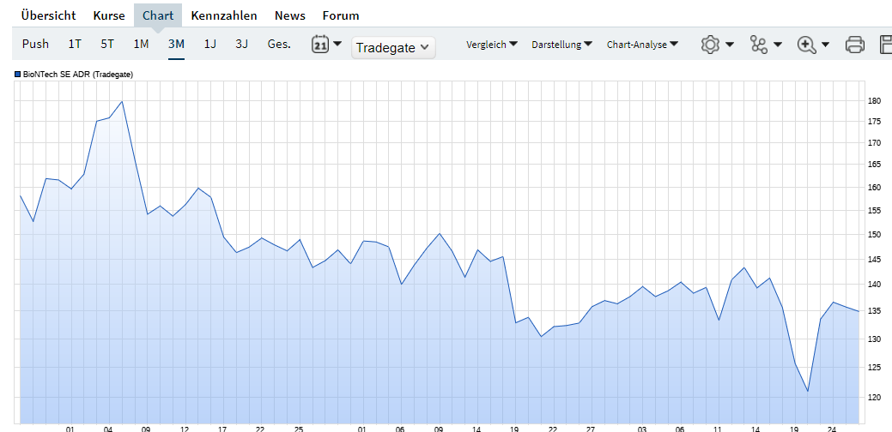Click the 150 price axis label
892x432 pixels.
[x=875, y=235]
